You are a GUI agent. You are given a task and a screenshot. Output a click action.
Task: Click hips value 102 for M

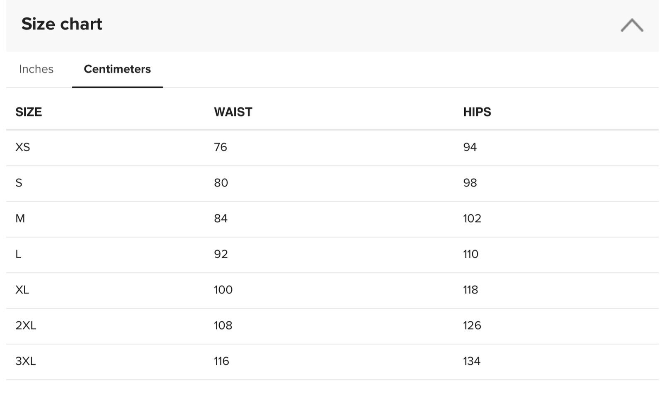point(472,218)
